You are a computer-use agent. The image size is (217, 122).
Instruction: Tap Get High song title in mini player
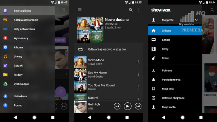pos(94,104)
